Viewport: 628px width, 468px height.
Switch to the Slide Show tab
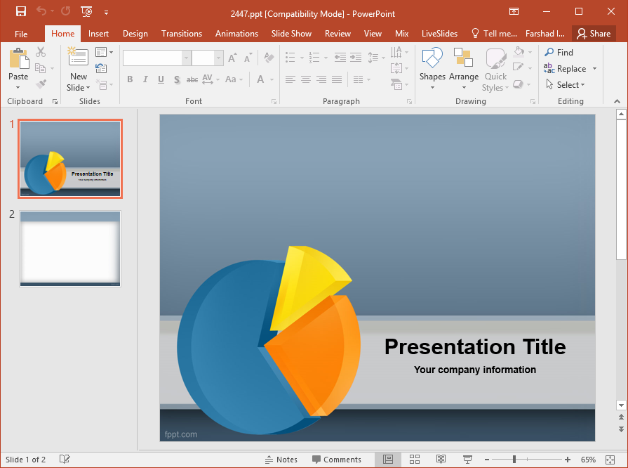point(291,34)
